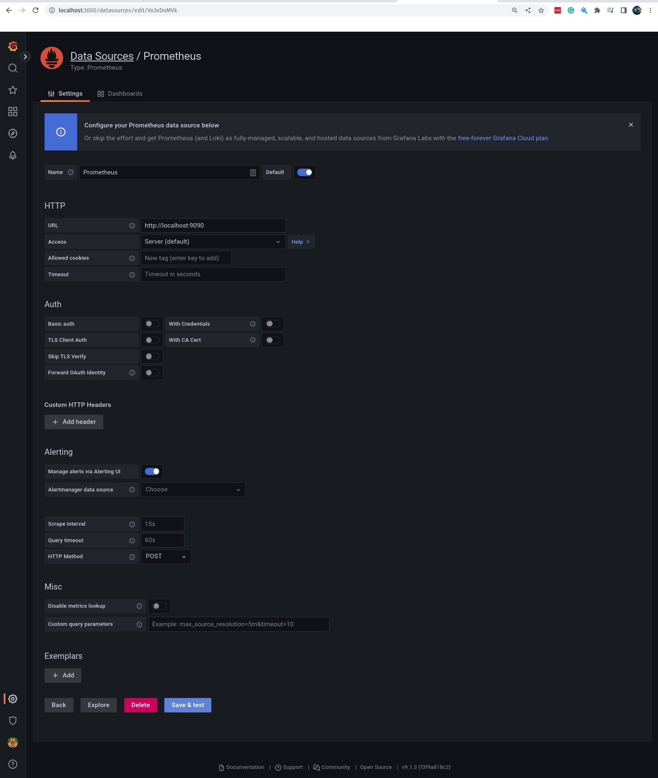The width and height of the screenshot is (658, 778).
Task: Open the Explore compass icon
Action: coord(13,133)
